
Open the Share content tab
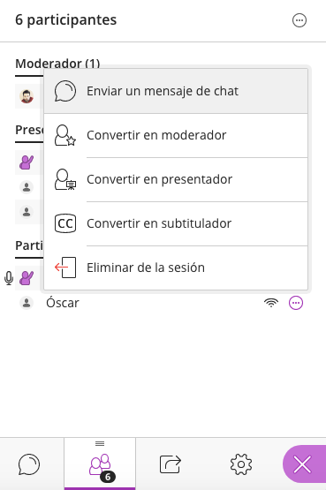pyautogui.click(x=171, y=464)
